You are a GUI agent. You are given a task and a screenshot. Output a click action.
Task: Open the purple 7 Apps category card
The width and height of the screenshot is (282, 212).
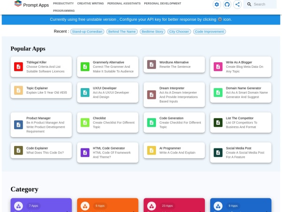click(41, 205)
